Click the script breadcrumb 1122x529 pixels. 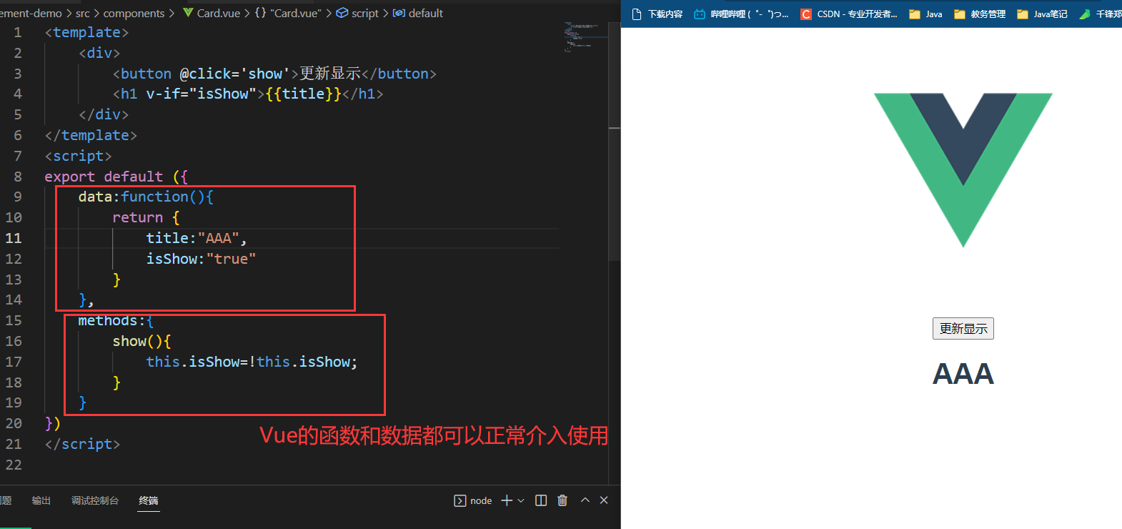pyautogui.click(x=357, y=13)
